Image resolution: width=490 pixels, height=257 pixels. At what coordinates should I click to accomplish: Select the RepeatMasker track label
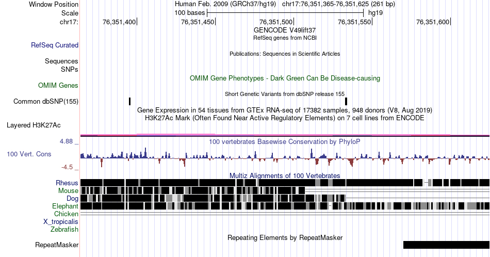[57, 245]
